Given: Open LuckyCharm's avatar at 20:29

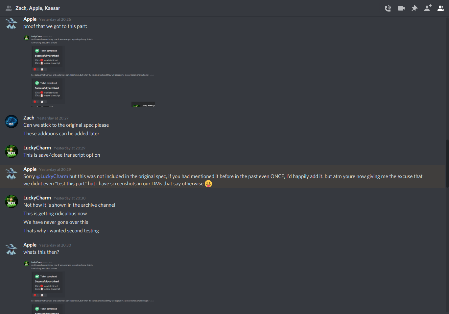Looking at the screenshot, I should (12, 151).
